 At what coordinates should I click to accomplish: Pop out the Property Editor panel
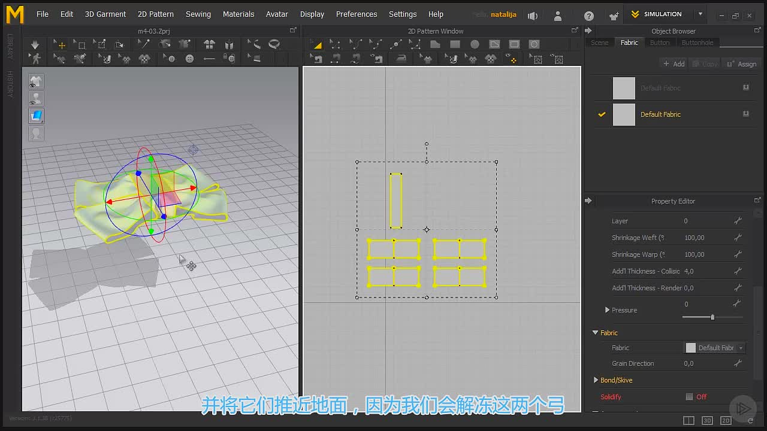[x=757, y=201]
